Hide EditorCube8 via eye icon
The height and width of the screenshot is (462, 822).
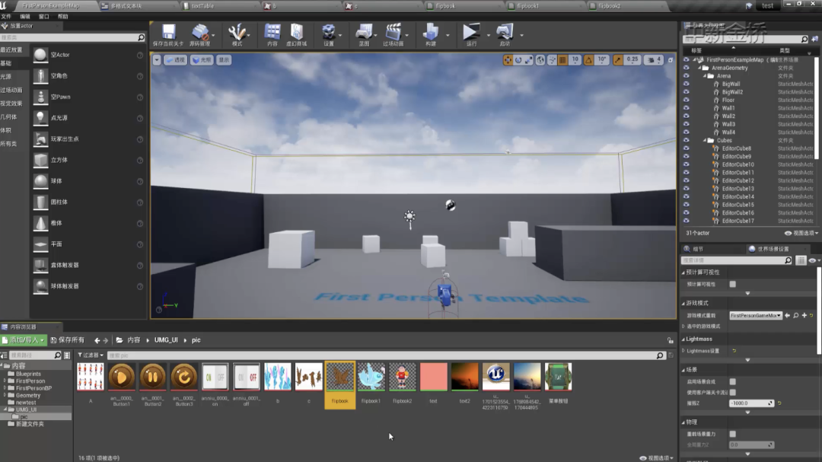pos(687,148)
